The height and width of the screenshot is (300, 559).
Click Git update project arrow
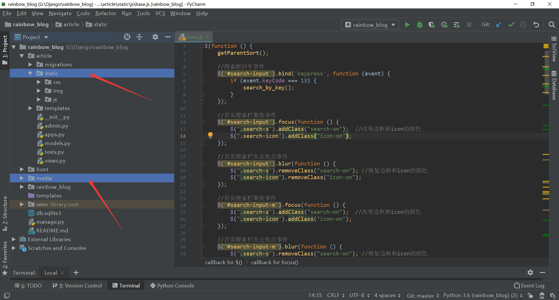point(499,25)
